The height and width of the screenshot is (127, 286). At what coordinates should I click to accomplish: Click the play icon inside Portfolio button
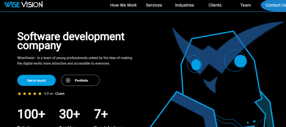[68, 80]
